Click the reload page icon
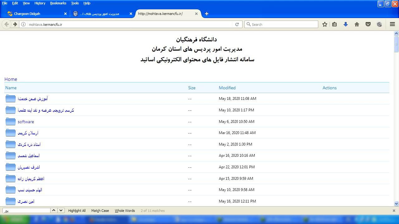The image size is (399, 224). (x=237, y=24)
